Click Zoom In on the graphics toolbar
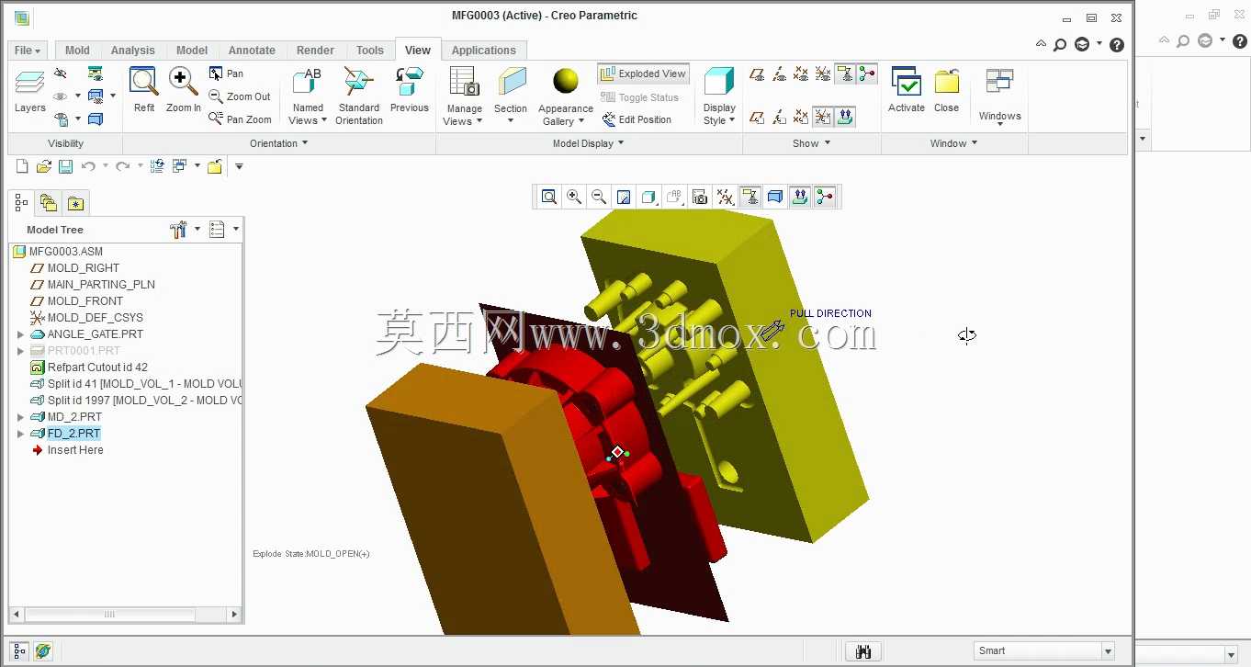 coord(574,197)
